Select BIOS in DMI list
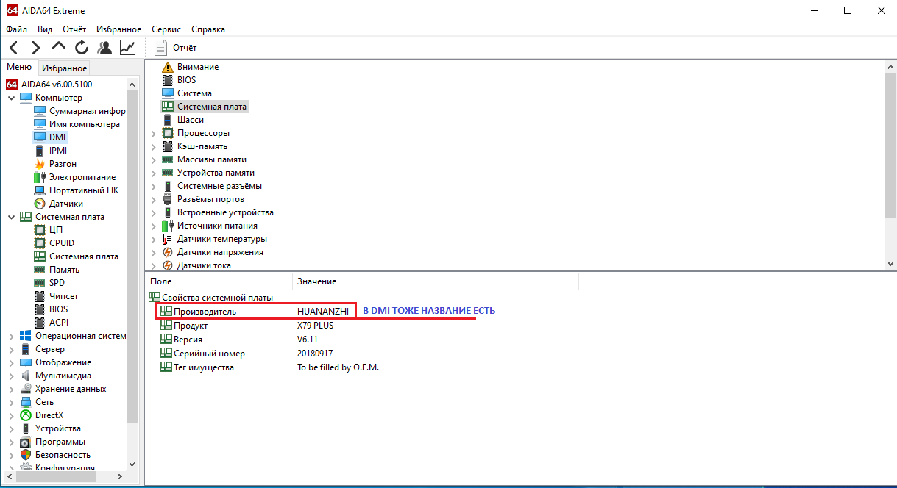This screenshot has height=488, width=897. [x=186, y=80]
